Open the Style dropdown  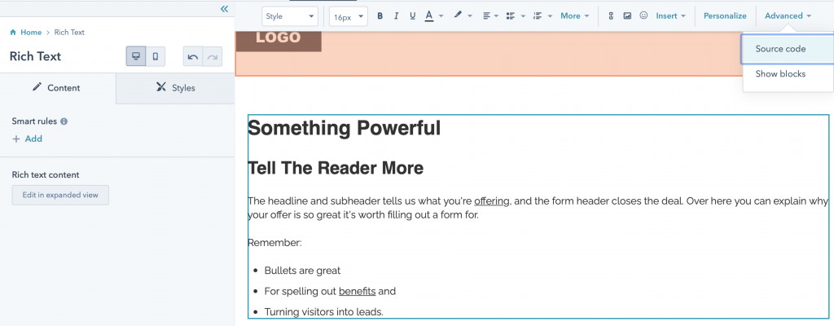[x=290, y=15]
